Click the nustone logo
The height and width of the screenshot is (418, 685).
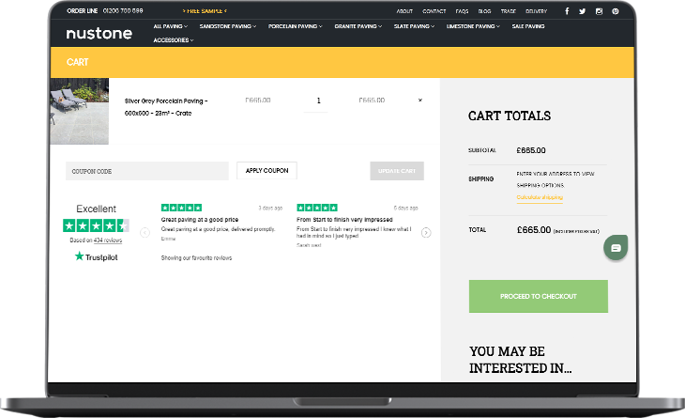[x=99, y=33]
